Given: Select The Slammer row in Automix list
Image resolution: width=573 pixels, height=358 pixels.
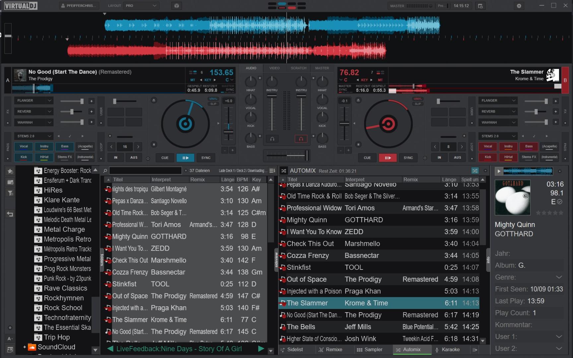Looking at the screenshot, I should pyautogui.click(x=379, y=303).
